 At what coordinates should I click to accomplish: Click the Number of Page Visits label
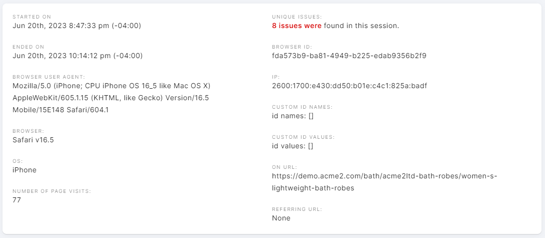pos(52,191)
